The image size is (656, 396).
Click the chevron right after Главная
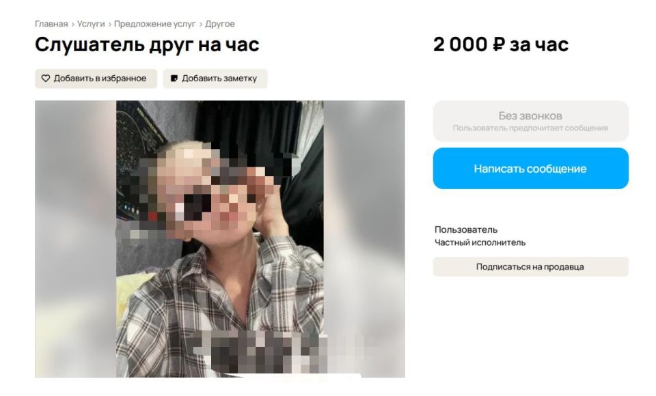(x=73, y=25)
